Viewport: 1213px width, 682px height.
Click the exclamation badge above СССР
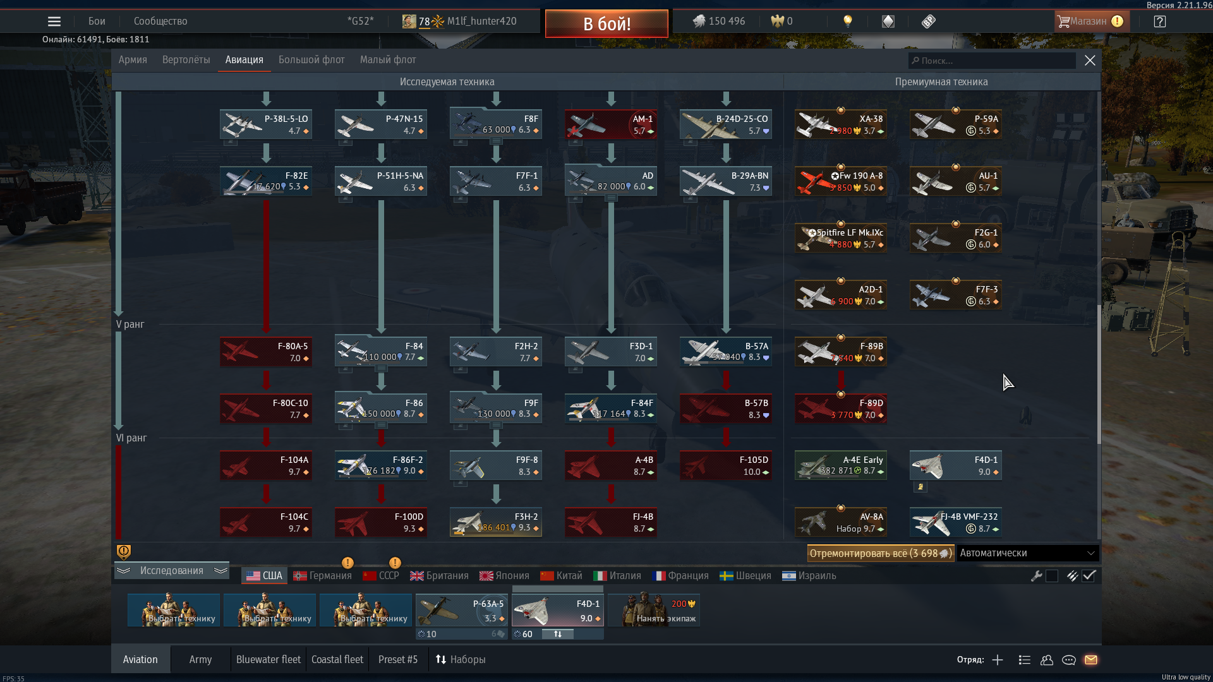coord(395,563)
